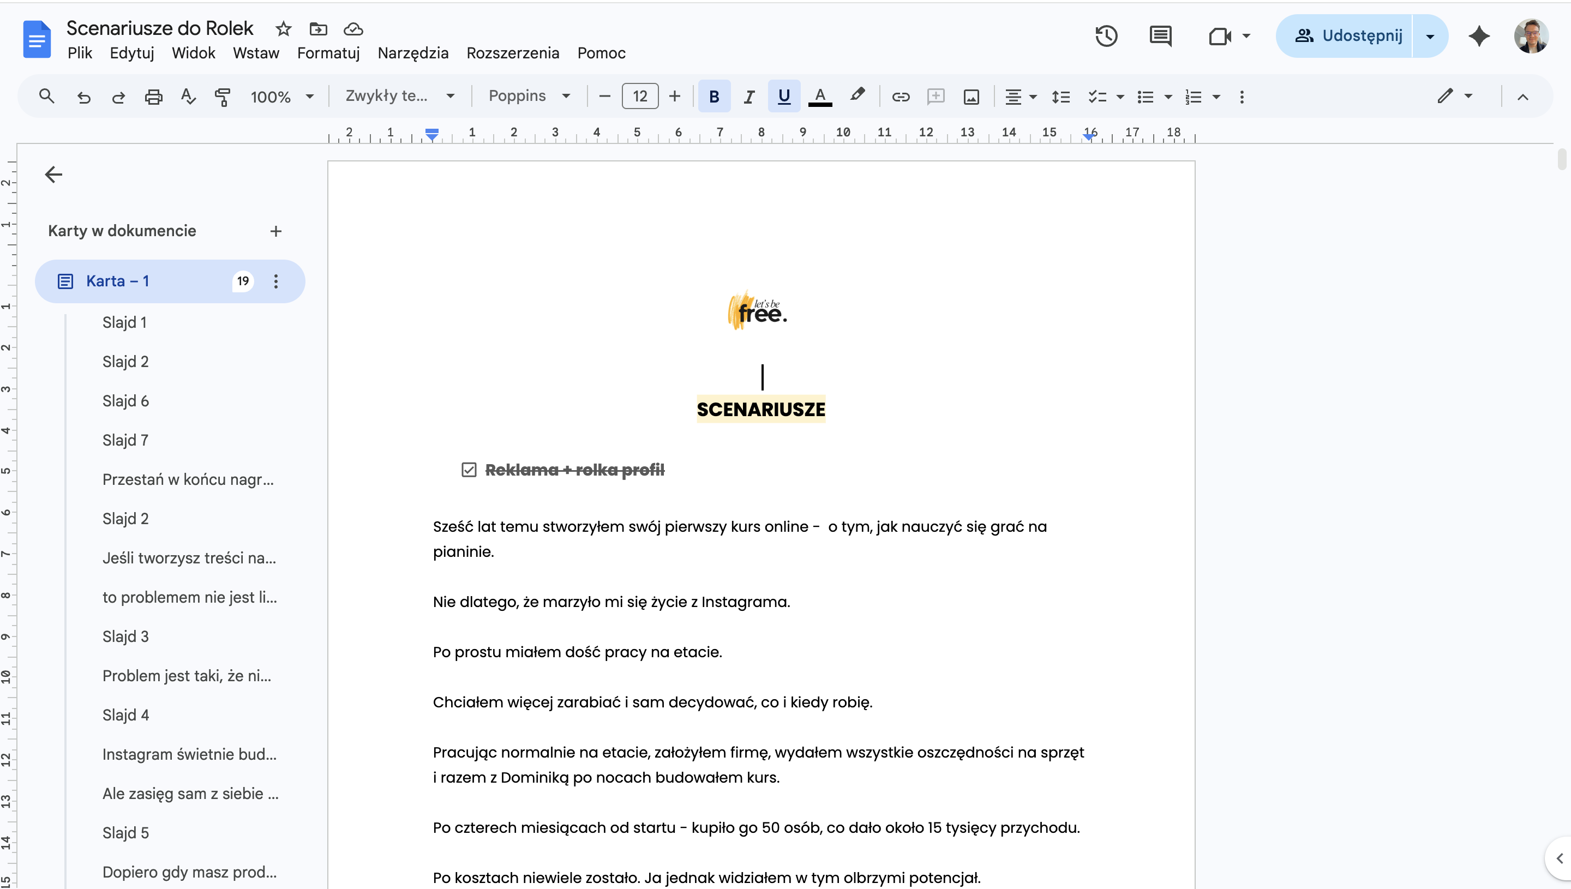Open the zoom 100% dropdown
The width and height of the screenshot is (1571, 889).
[282, 97]
